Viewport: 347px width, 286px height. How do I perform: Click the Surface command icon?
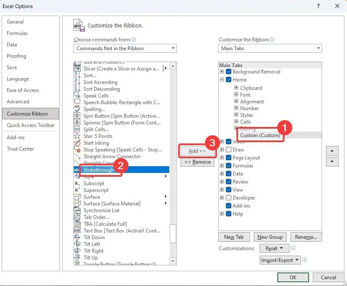tap(77, 197)
